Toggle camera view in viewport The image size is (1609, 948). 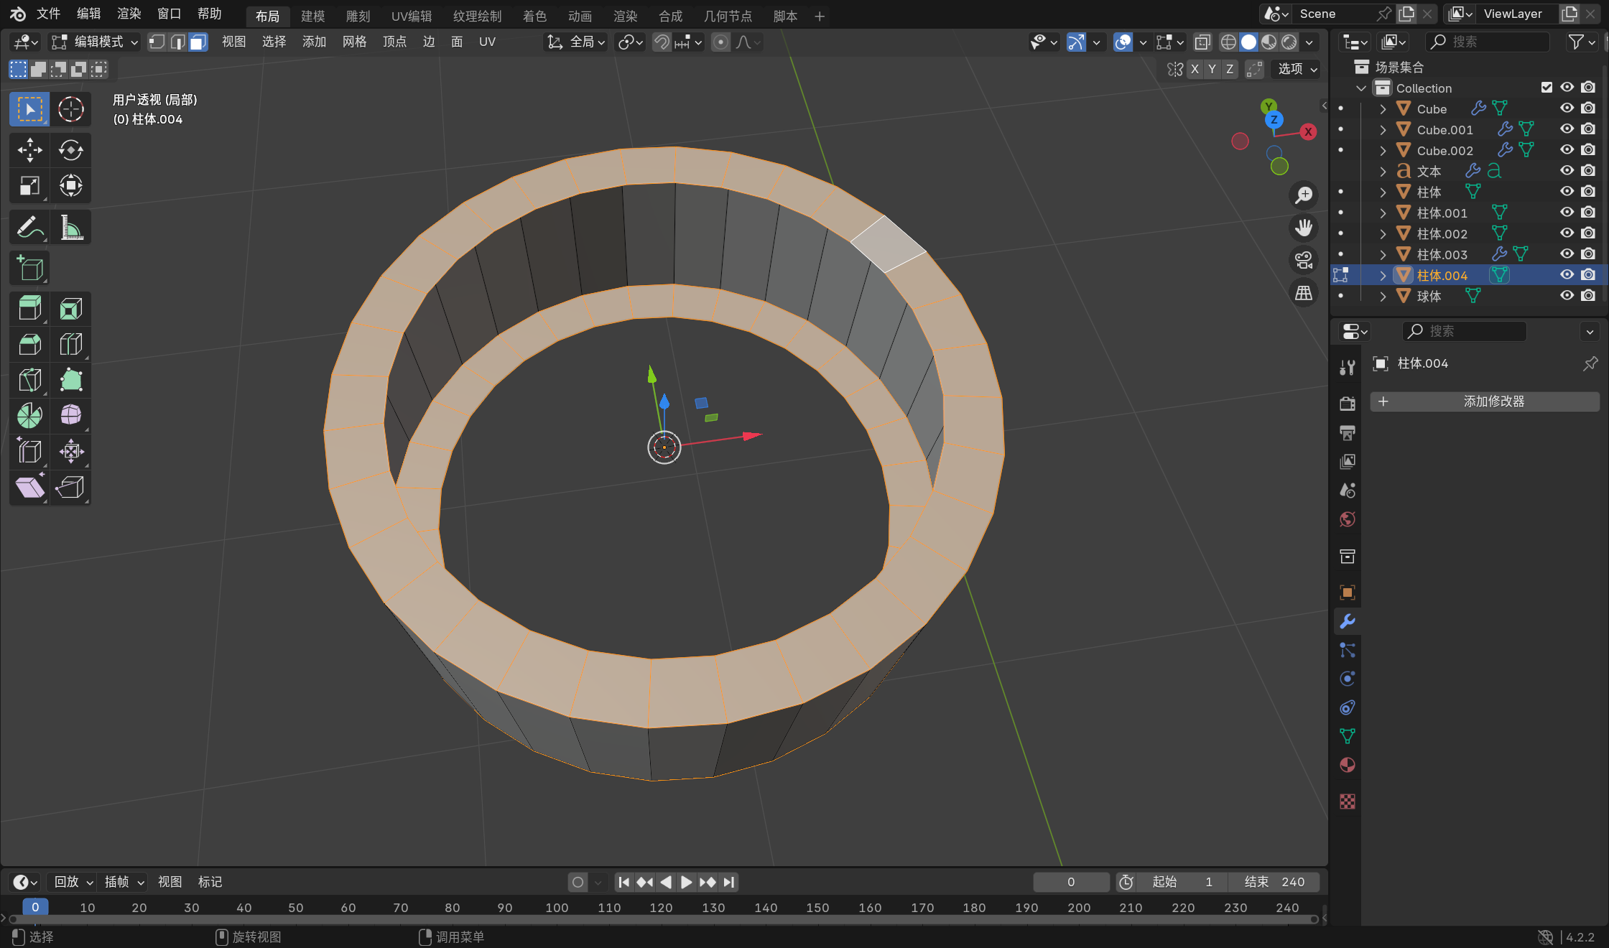pyautogui.click(x=1303, y=260)
